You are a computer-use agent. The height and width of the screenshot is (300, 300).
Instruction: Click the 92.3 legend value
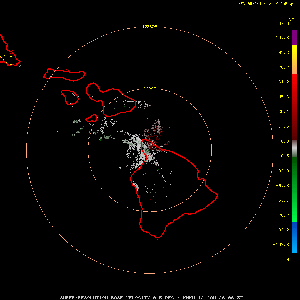(x=284, y=52)
